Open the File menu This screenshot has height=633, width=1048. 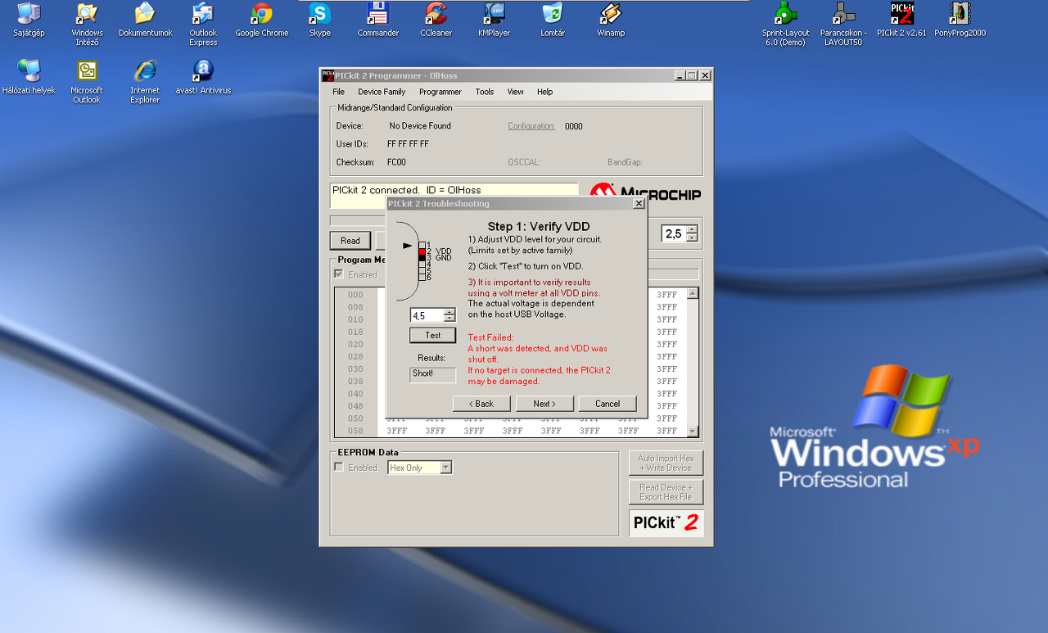coord(338,92)
